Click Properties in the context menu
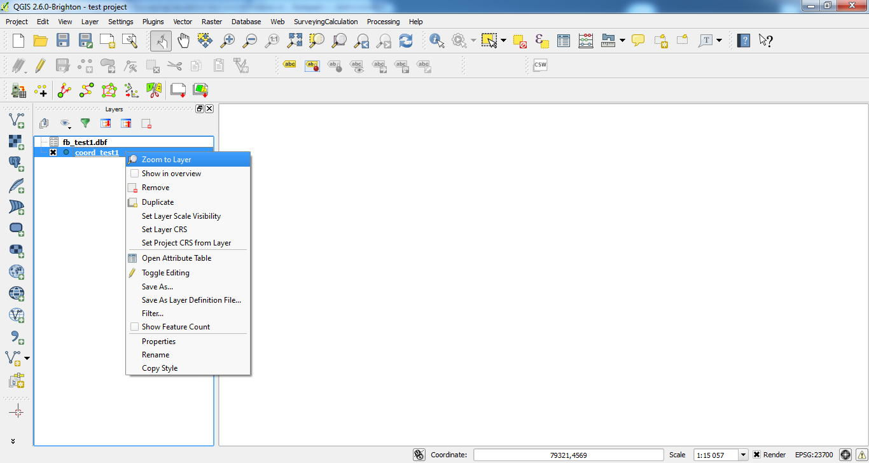The image size is (869, 463). pos(158,342)
